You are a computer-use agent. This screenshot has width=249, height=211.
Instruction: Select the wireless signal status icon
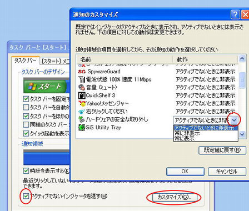coord(82,79)
